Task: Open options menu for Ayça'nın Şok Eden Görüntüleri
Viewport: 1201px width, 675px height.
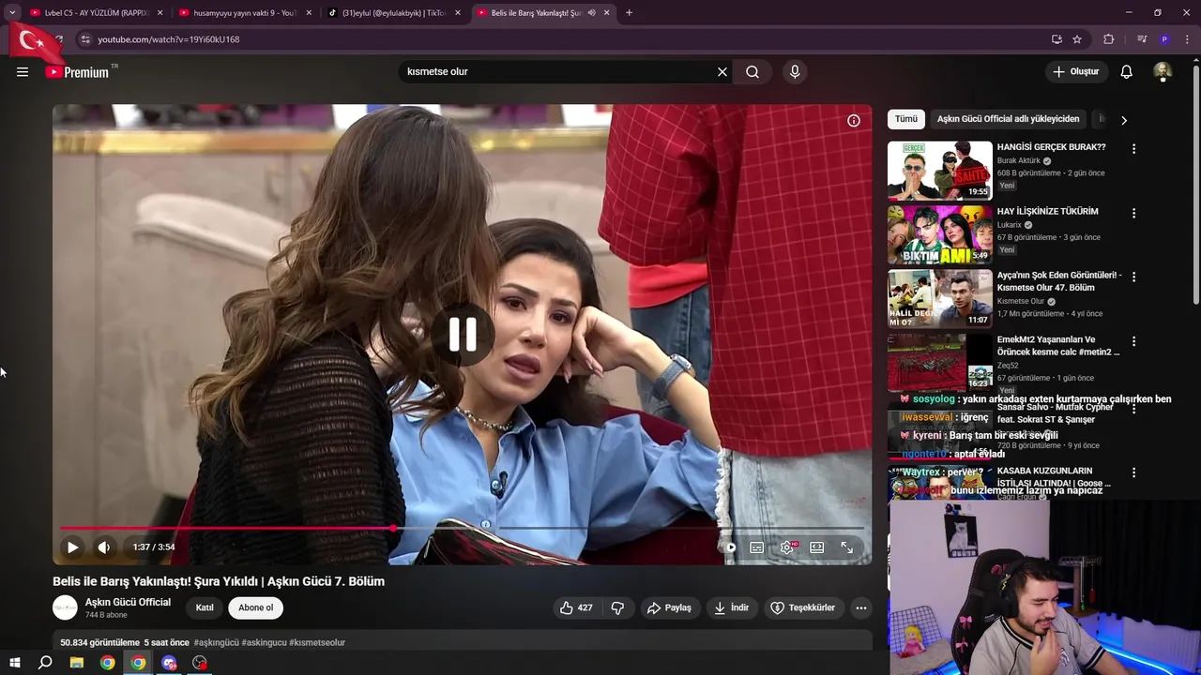Action: point(1133,277)
